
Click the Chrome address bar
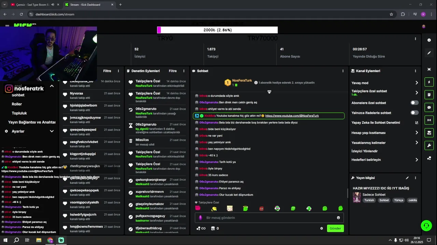tap(212, 14)
